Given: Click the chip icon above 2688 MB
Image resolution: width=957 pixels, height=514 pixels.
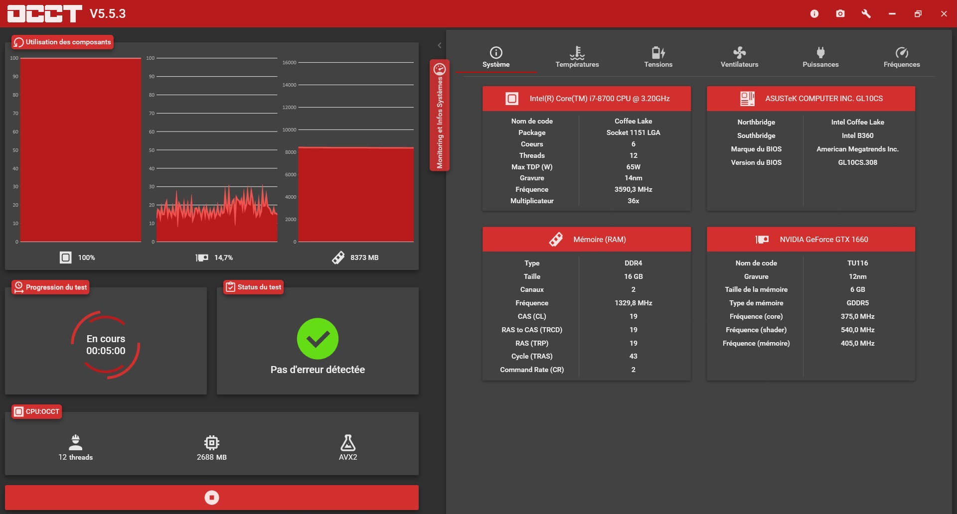Looking at the screenshot, I should pos(212,442).
